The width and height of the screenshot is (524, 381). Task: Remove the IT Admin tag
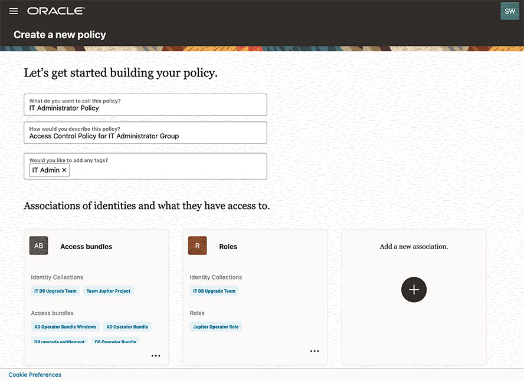(x=64, y=170)
